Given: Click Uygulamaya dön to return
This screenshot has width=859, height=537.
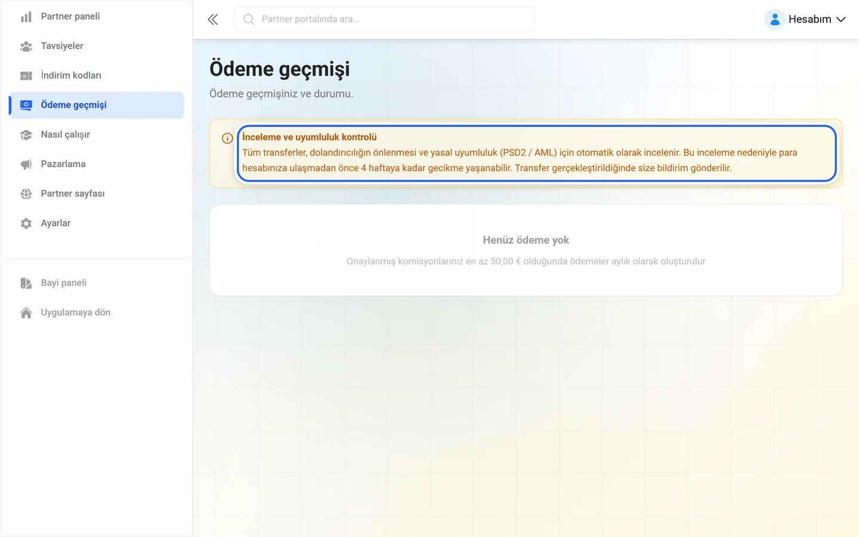Looking at the screenshot, I should click(x=96, y=313).
